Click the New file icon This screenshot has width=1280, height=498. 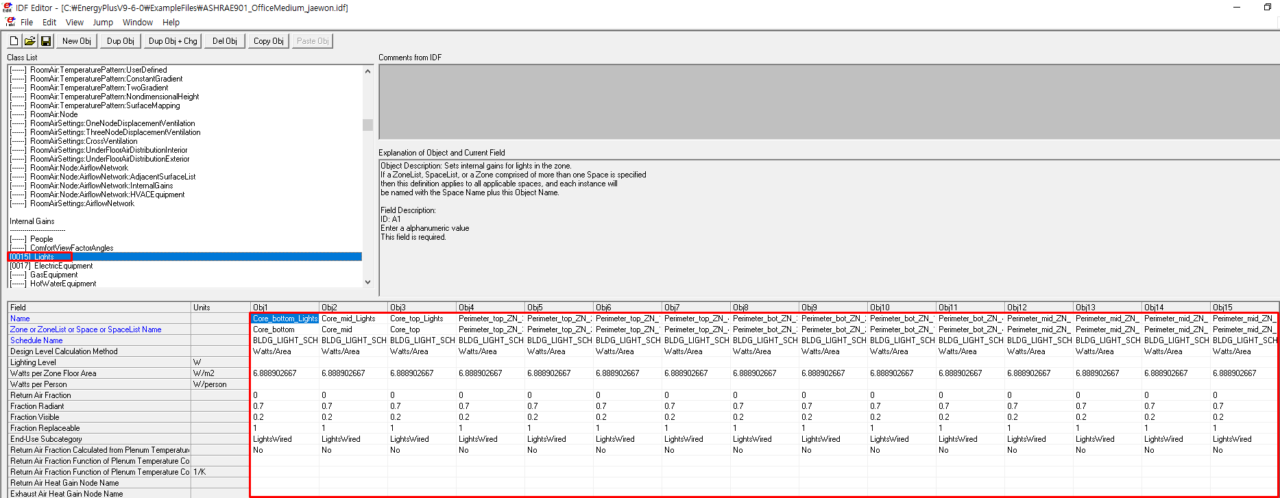(x=14, y=41)
